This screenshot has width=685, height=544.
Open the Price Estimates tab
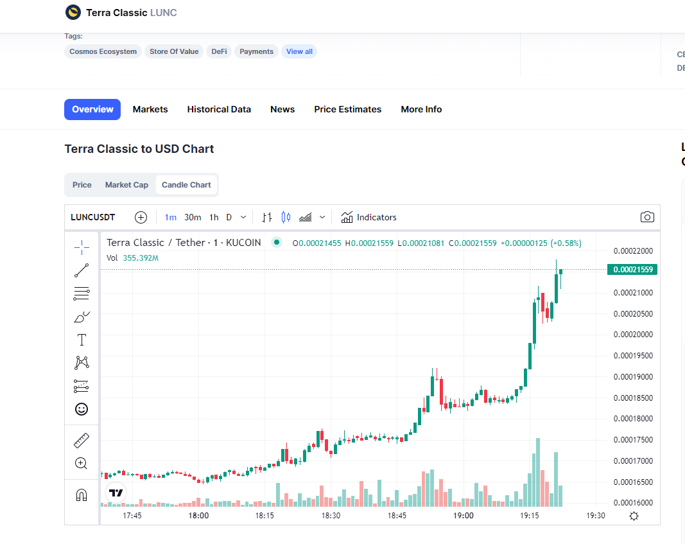coord(348,109)
